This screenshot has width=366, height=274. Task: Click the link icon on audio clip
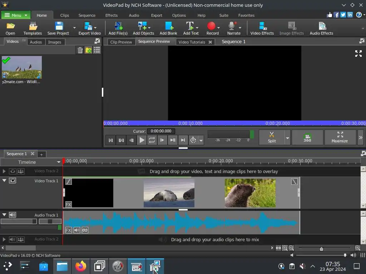click(x=85, y=230)
